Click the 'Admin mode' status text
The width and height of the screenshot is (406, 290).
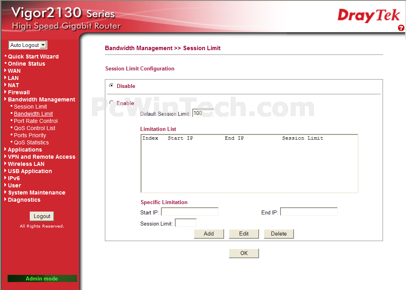(42, 278)
